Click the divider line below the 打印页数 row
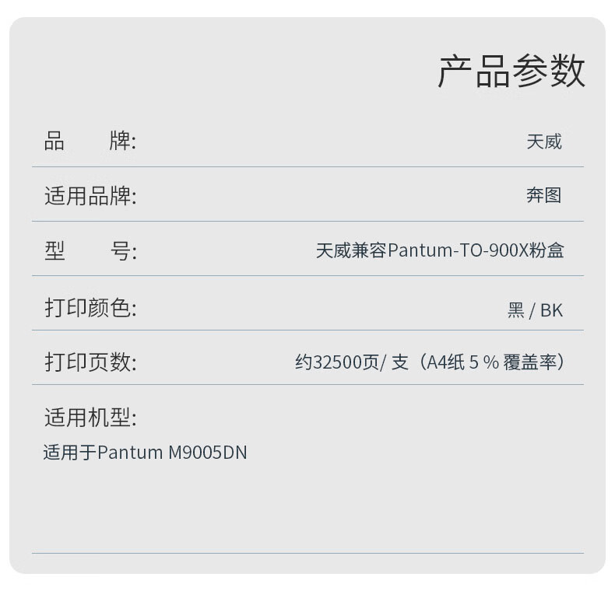Image resolution: width=615 pixels, height=591 pixels. pyautogui.click(x=307, y=384)
